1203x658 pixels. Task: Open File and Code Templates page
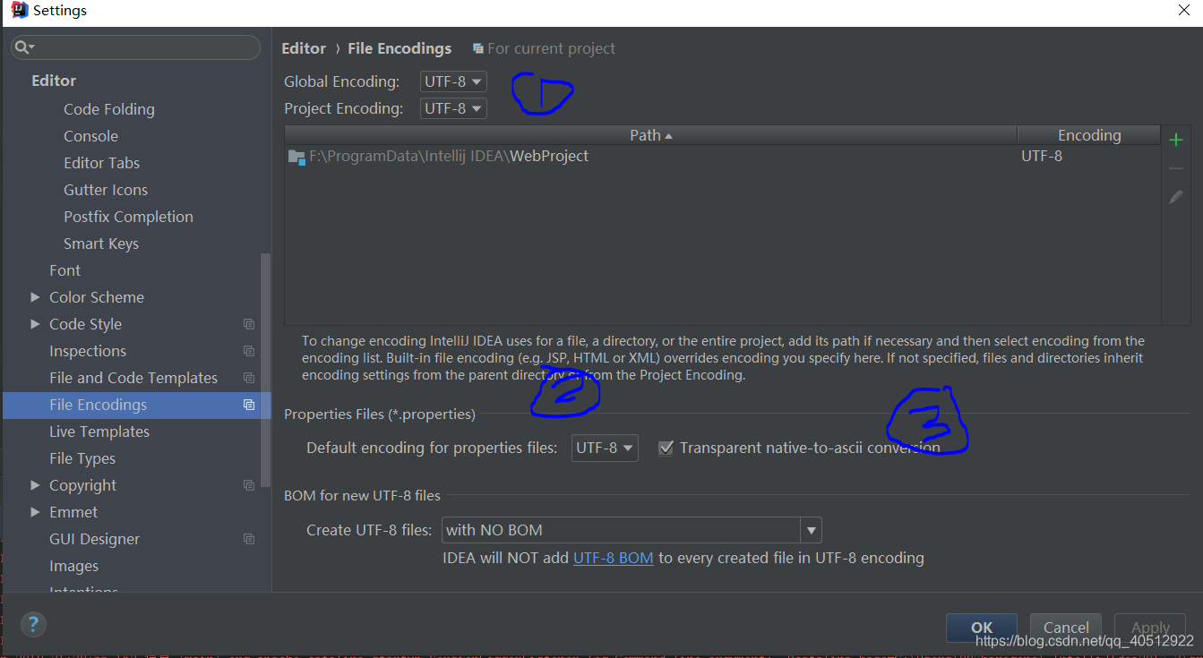[133, 378]
